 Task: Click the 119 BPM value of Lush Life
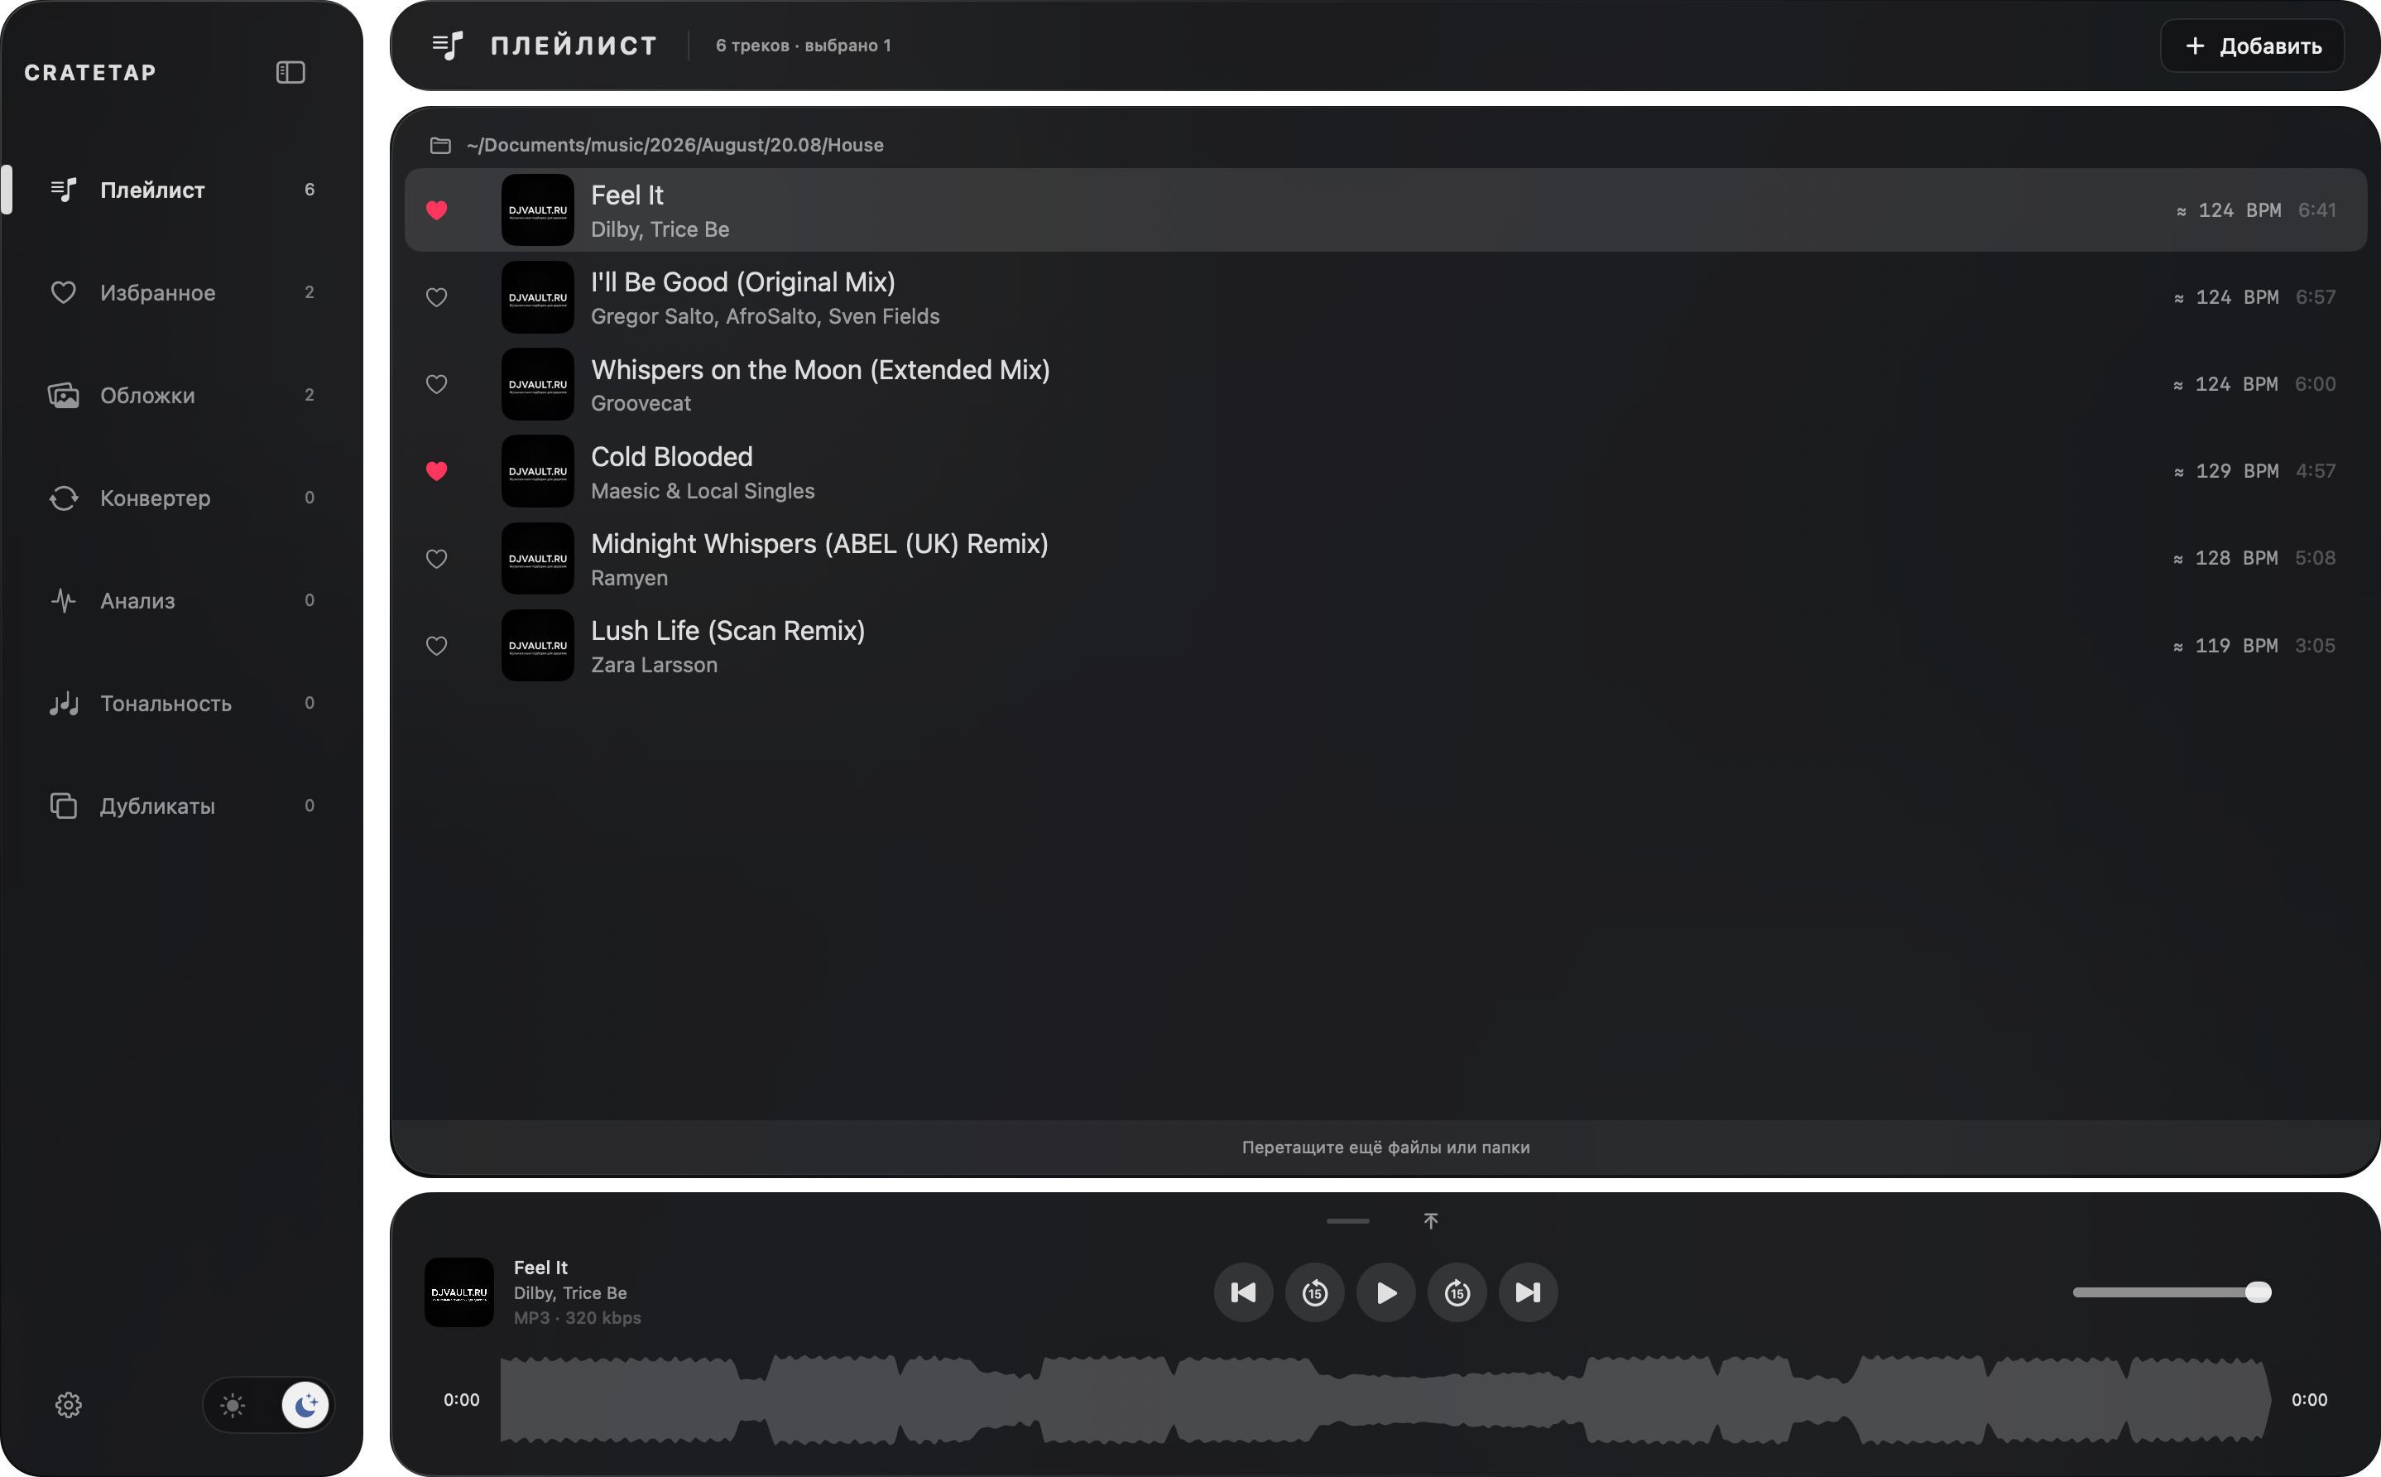coord(2225,646)
